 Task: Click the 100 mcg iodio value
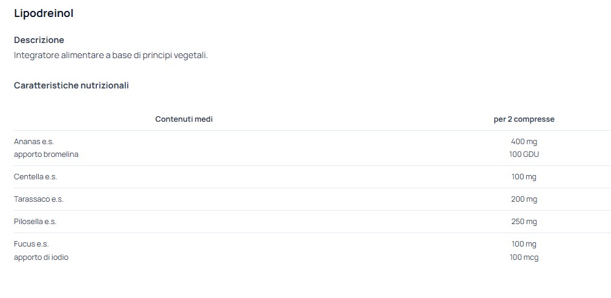point(524,257)
